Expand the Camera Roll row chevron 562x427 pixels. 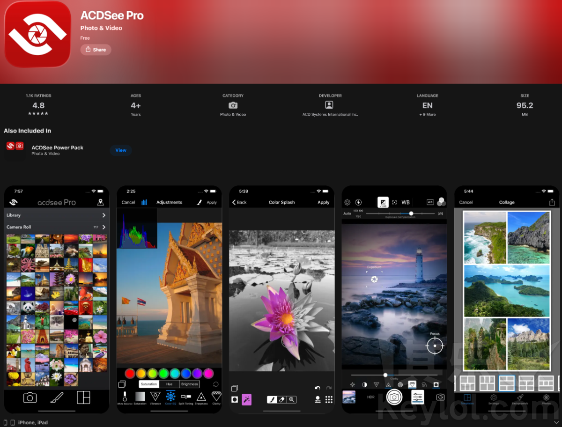104,227
